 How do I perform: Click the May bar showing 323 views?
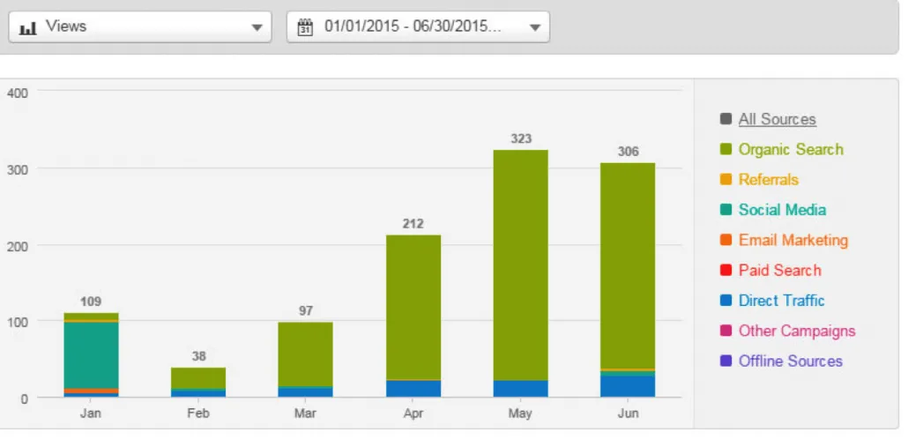pyautogui.click(x=520, y=264)
